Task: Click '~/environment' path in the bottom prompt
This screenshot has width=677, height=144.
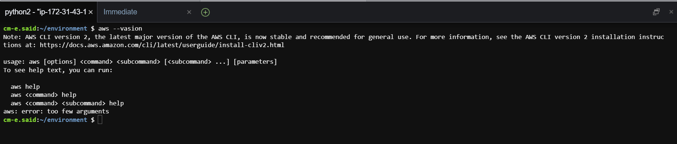Action: 63,120
